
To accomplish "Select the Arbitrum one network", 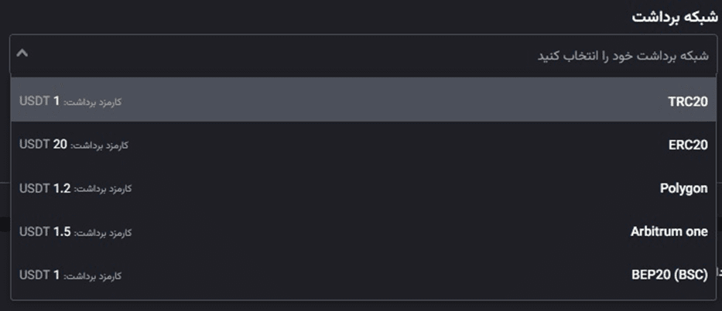I will tap(669, 231).
